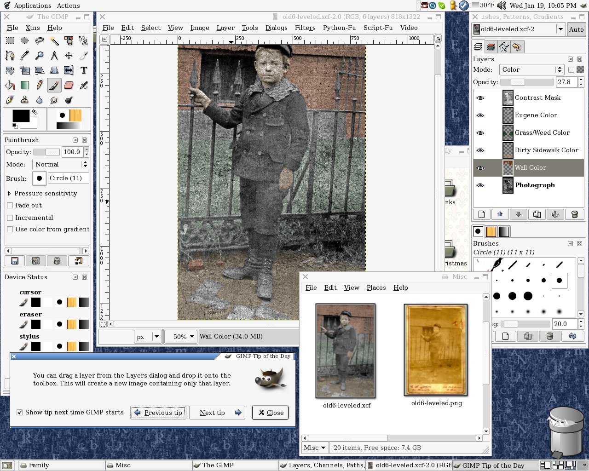Viewport: 589px width, 471px height.
Task: Click the Previous tip button
Action: pos(158,413)
